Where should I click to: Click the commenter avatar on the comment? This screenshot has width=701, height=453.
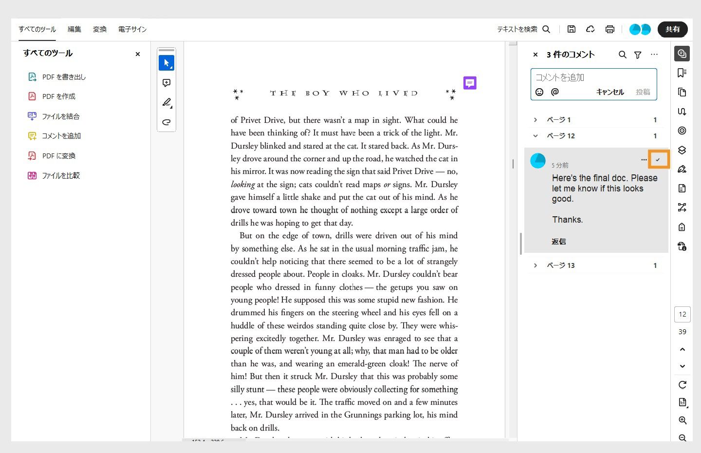538,161
